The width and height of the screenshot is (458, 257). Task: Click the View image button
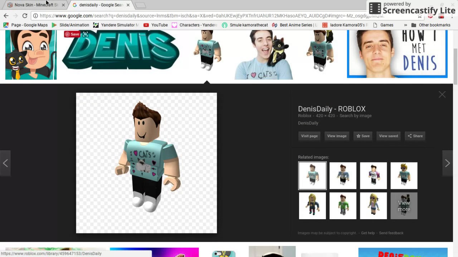[337, 136]
